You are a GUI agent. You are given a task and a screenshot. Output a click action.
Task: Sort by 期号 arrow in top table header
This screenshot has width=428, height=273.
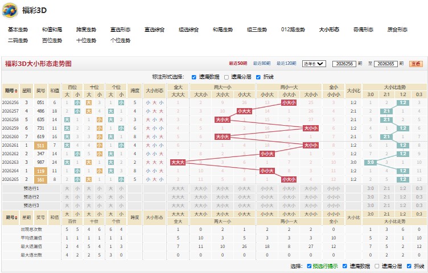(16, 91)
